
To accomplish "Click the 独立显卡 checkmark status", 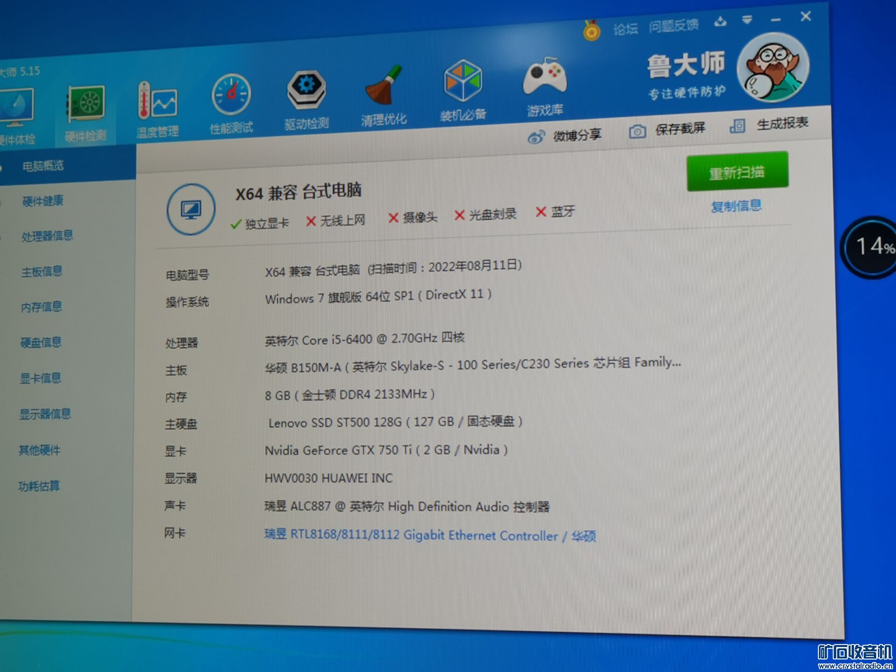I will coord(259,224).
